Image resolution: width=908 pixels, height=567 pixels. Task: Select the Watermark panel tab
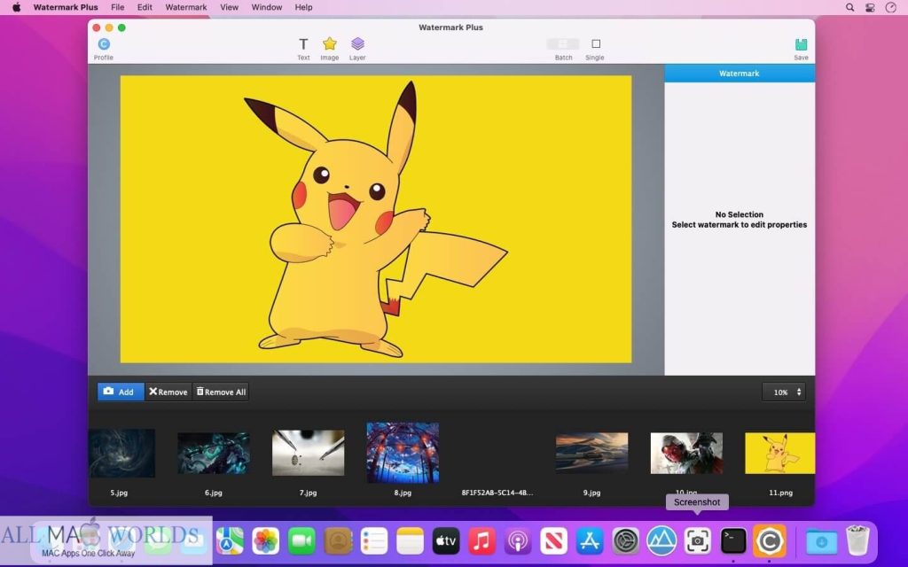739,74
